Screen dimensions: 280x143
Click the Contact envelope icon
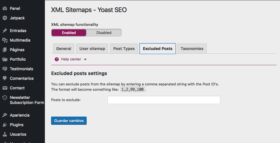pos(5,88)
